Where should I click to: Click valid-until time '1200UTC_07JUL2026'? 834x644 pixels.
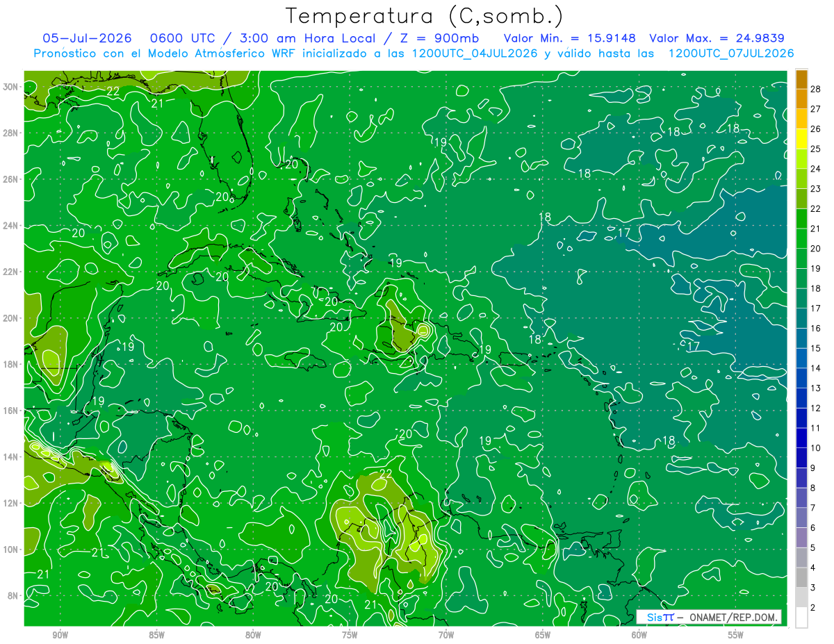tap(731, 53)
